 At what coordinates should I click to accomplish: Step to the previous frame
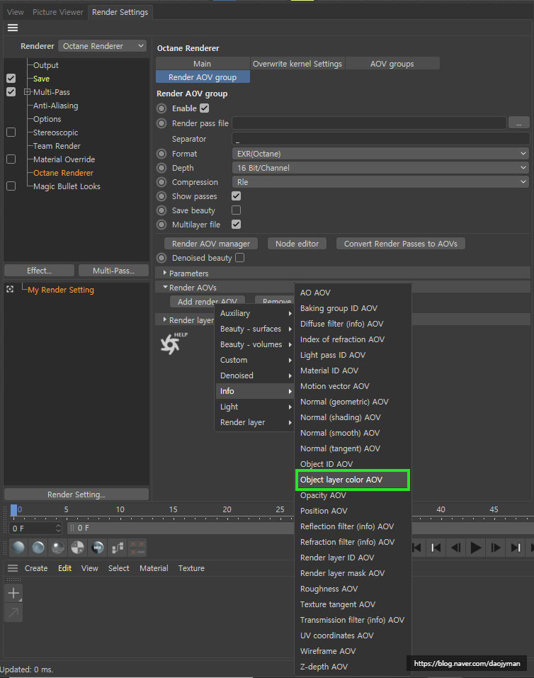pyautogui.click(x=455, y=548)
